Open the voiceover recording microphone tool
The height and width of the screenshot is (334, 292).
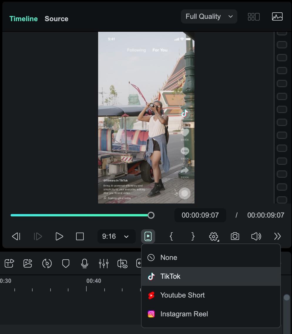85,263
